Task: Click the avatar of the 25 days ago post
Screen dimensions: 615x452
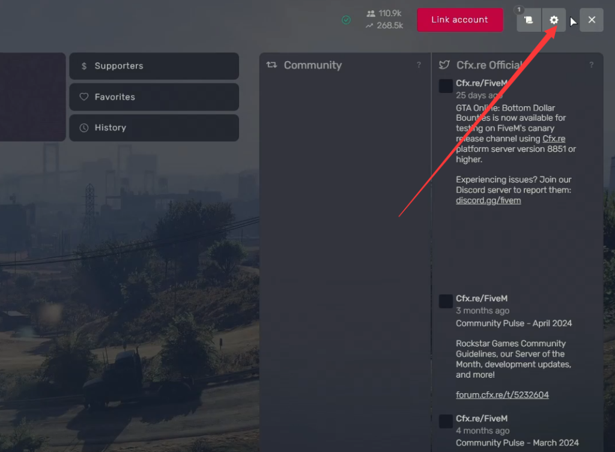Action: pyautogui.click(x=446, y=86)
